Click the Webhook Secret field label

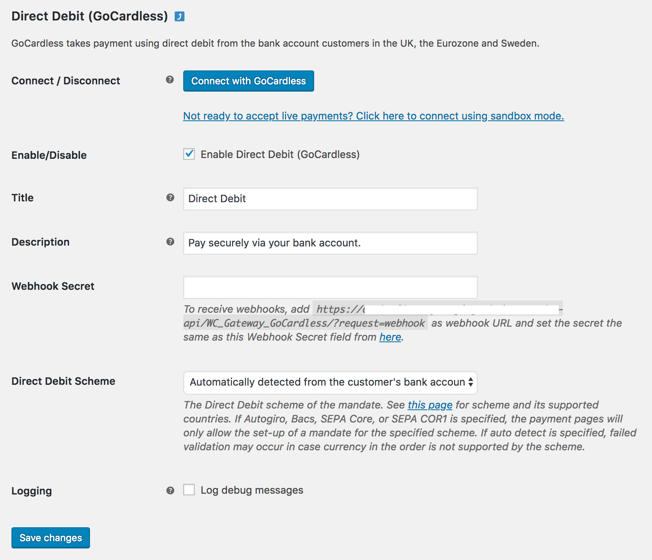[x=53, y=287]
